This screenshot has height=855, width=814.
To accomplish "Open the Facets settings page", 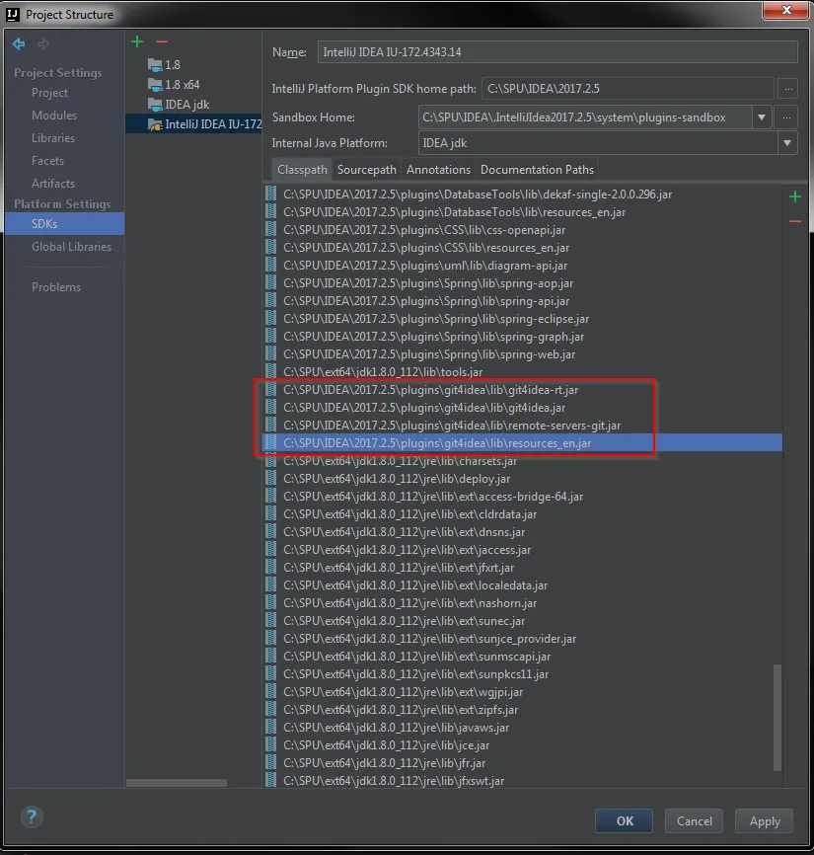I will [47, 161].
